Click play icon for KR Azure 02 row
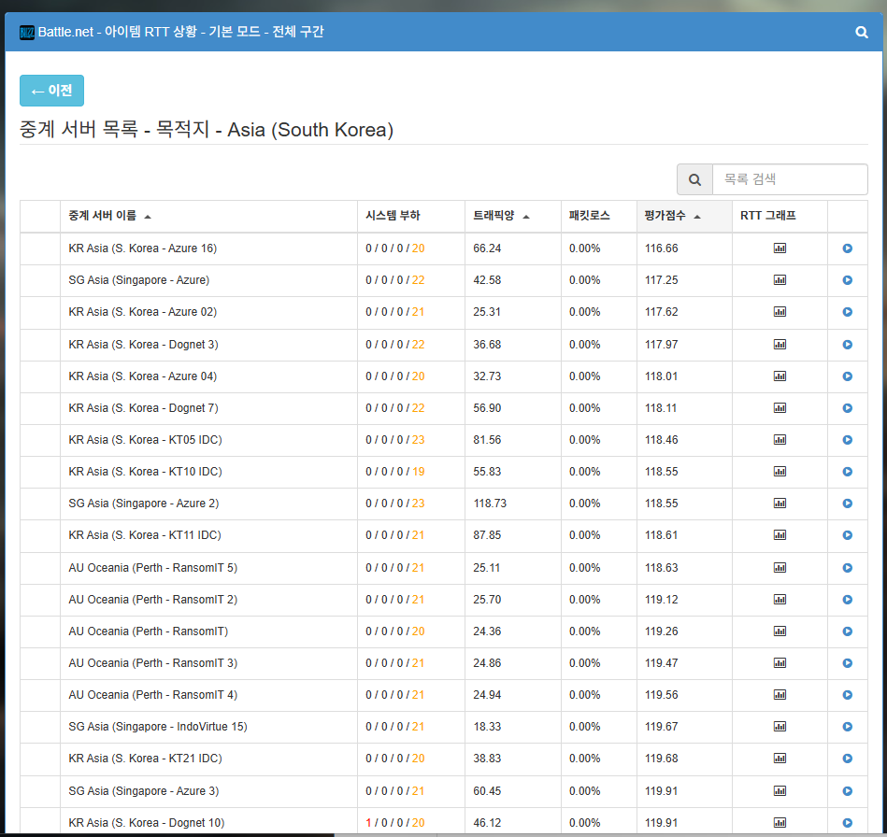Viewport: 887px width, 837px height. [x=847, y=312]
